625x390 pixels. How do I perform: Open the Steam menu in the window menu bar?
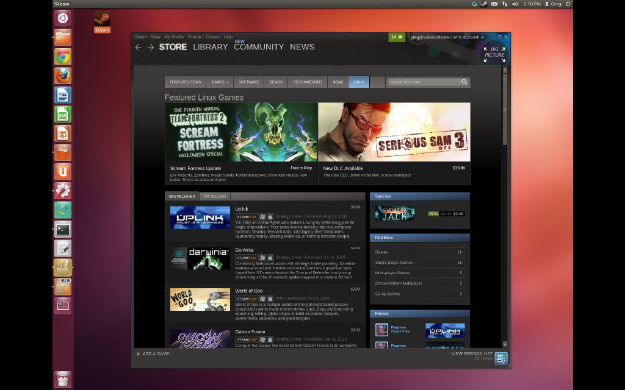(141, 37)
